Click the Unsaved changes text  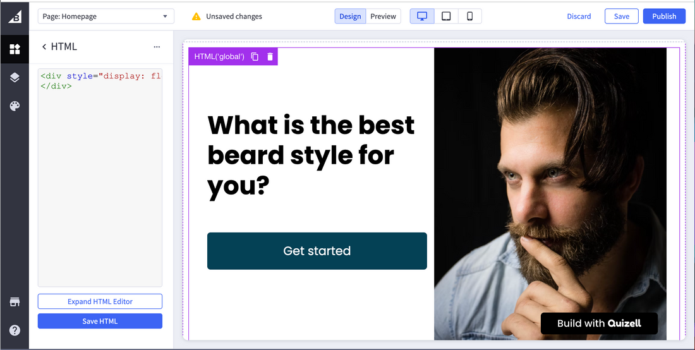(x=234, y=16)
